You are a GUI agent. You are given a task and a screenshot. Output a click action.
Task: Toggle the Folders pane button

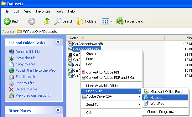click(87, 21)
